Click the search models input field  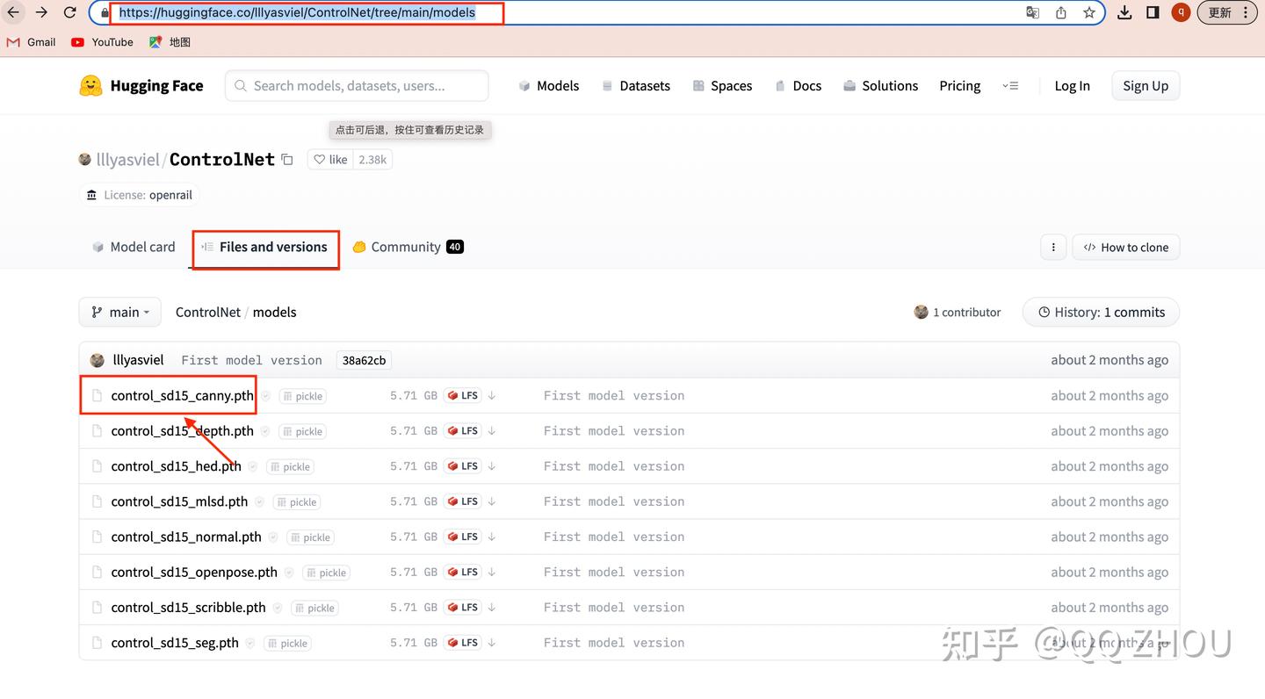point(357,85)
